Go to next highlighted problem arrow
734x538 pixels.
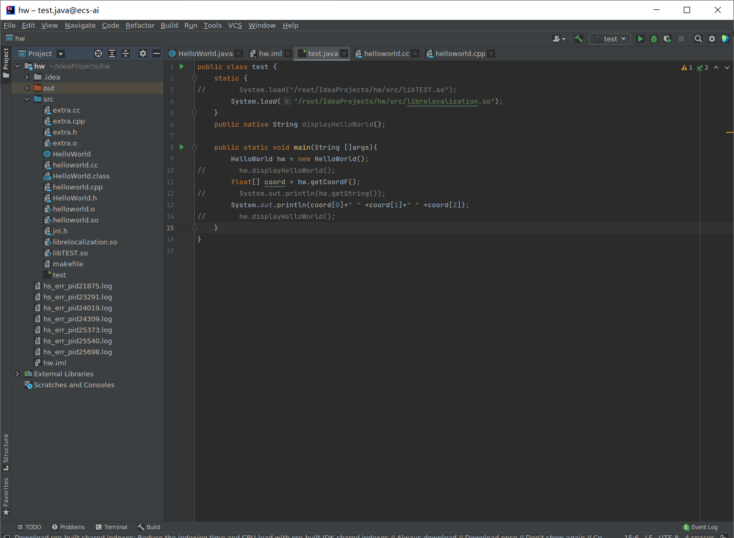point(727,68)
